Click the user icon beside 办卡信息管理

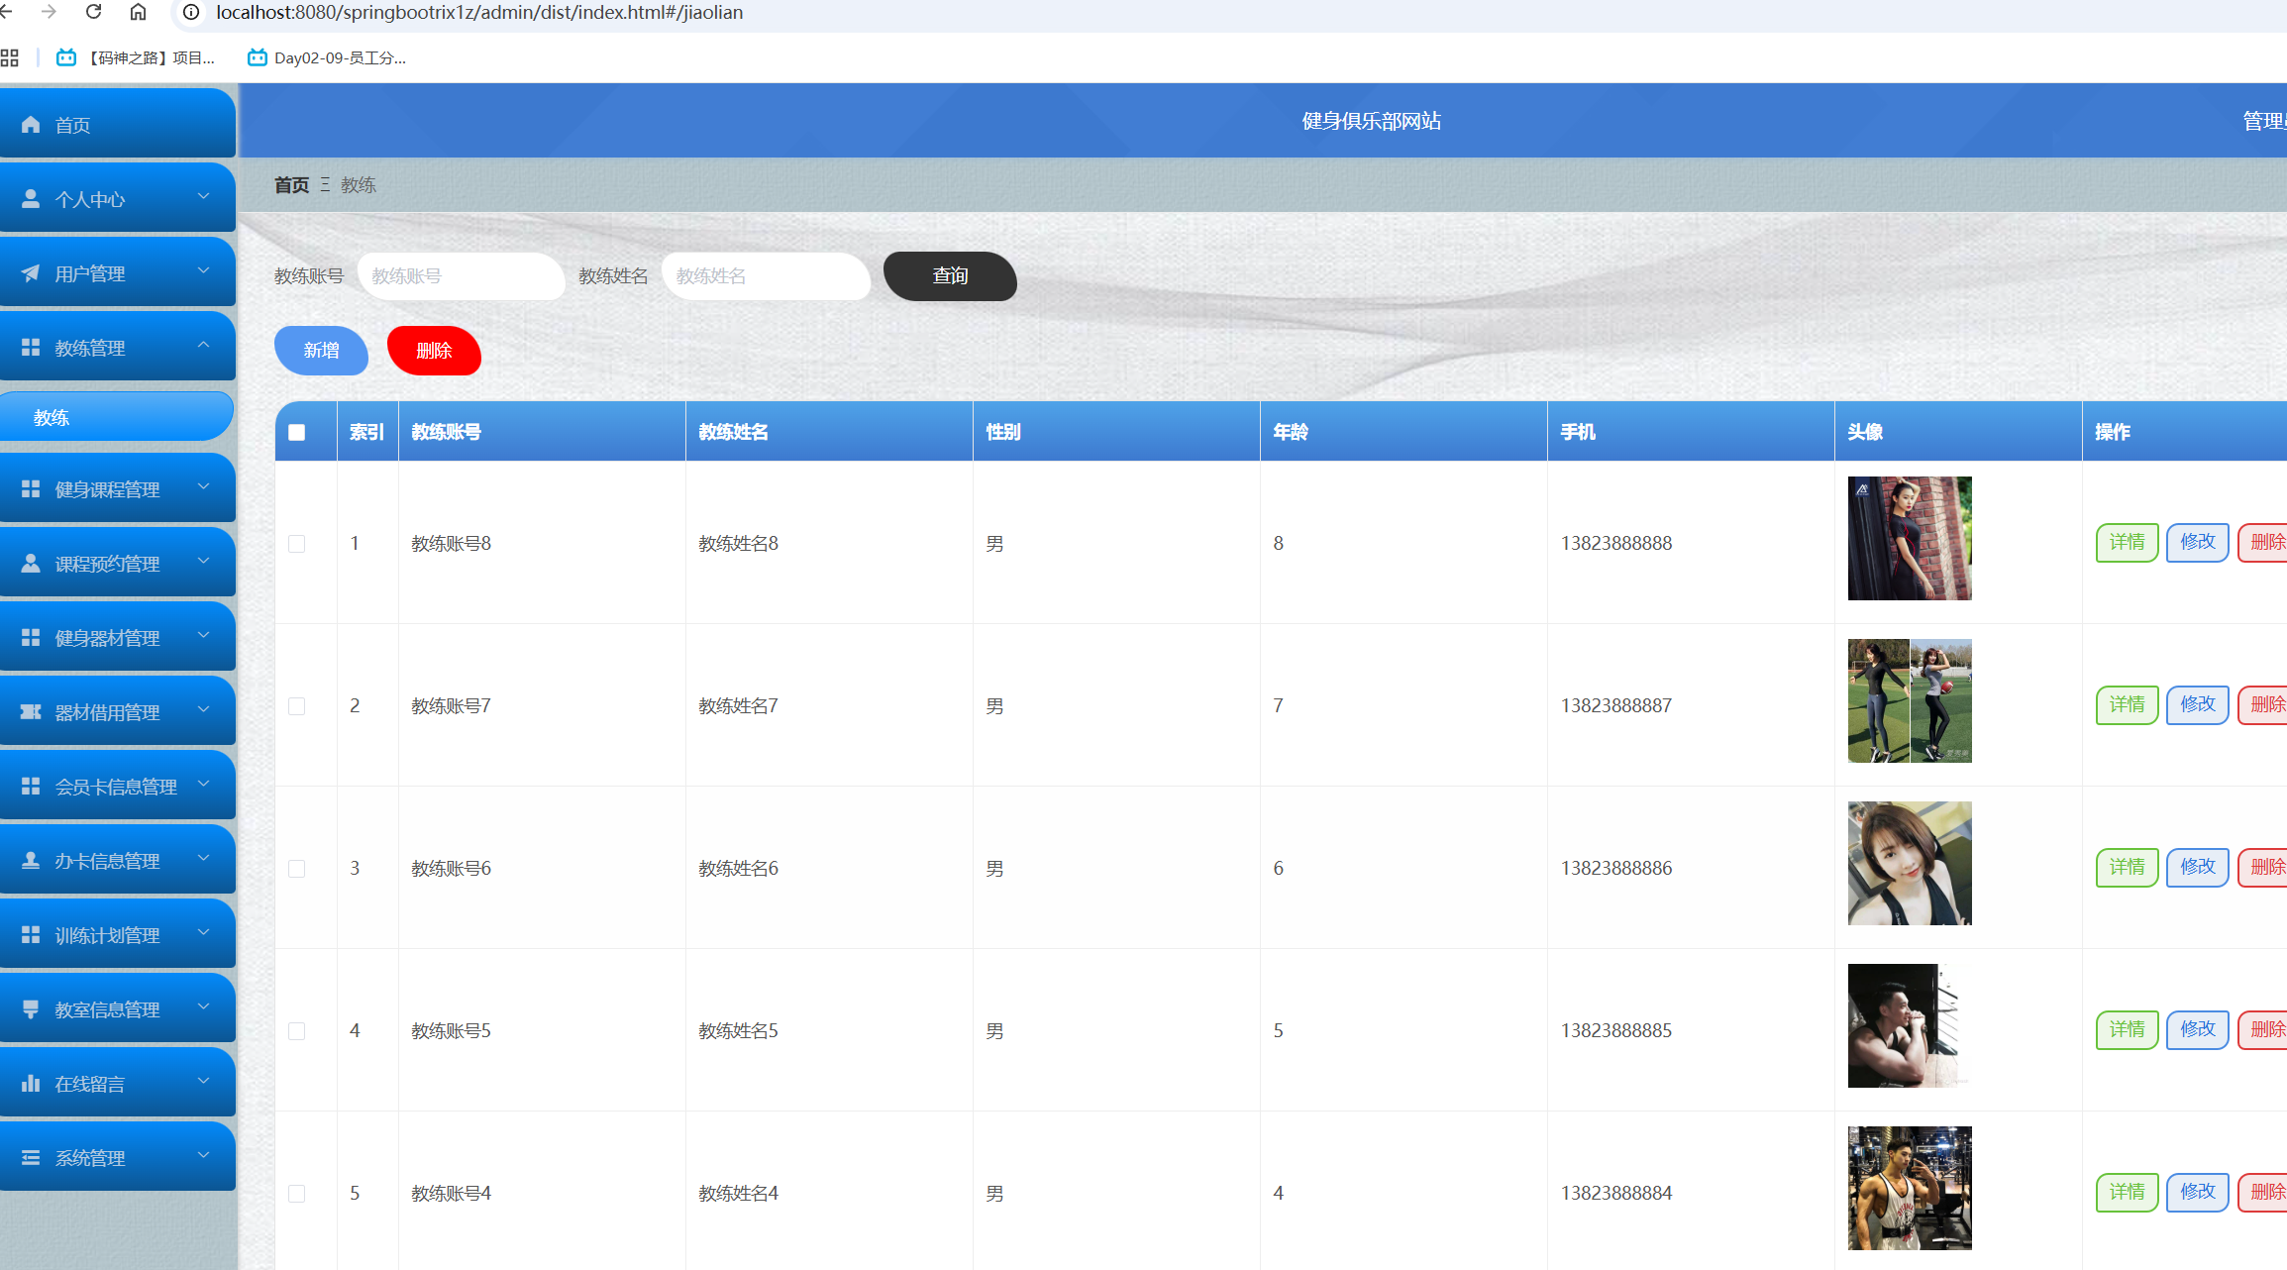[x=31, y=861]
